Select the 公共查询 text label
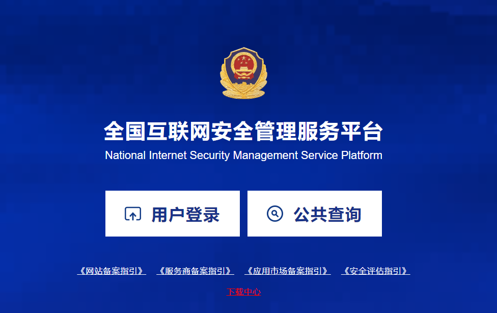The image size is (497, 313). [x=327, y=215]
